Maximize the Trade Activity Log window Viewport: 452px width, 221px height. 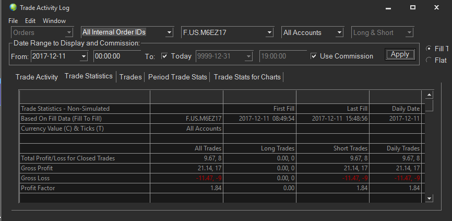413,7
